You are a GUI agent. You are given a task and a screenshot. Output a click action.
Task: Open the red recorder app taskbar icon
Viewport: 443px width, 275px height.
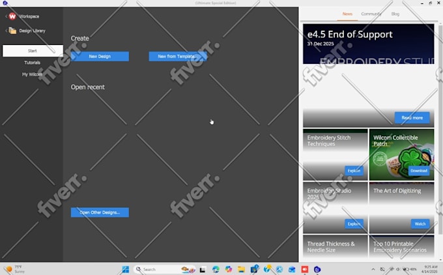coord(305,270)
